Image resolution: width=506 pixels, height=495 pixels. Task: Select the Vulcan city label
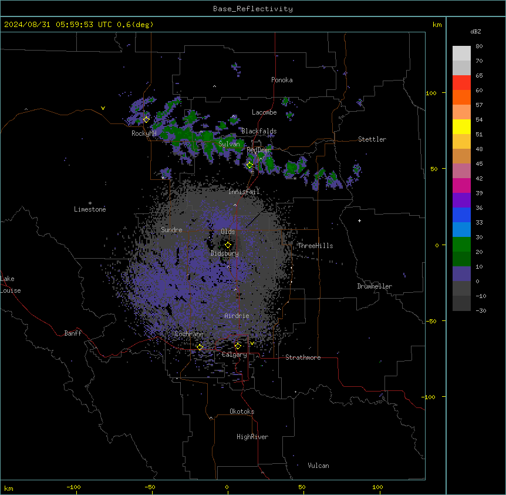pyautogui.click(x=319, y=466)
